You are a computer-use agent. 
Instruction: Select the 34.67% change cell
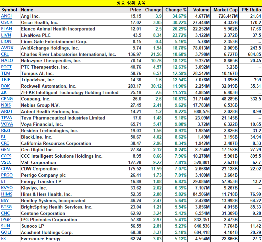pos(175,16)
